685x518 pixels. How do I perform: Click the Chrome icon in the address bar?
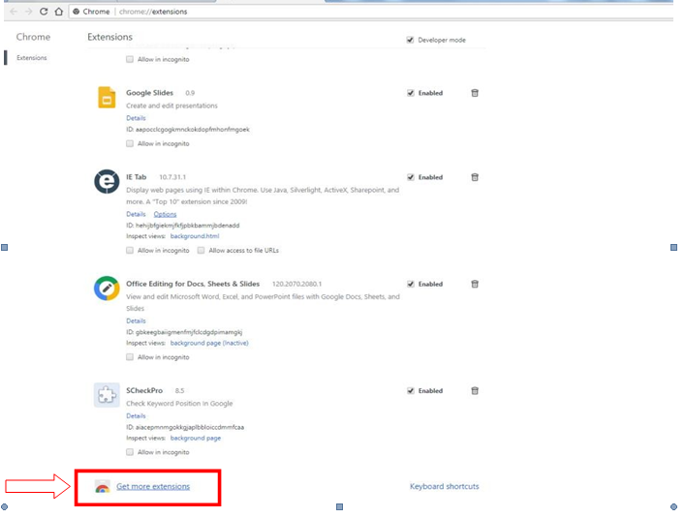[76, 12]
